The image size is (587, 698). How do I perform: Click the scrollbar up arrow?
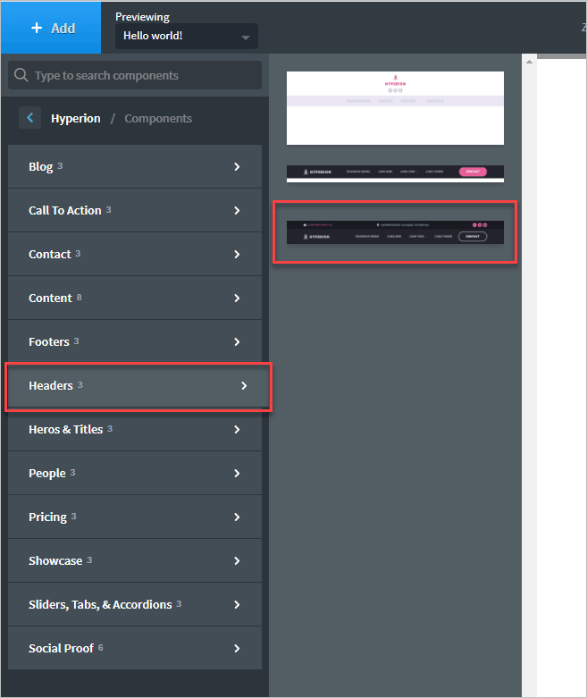tap(529, 62)
